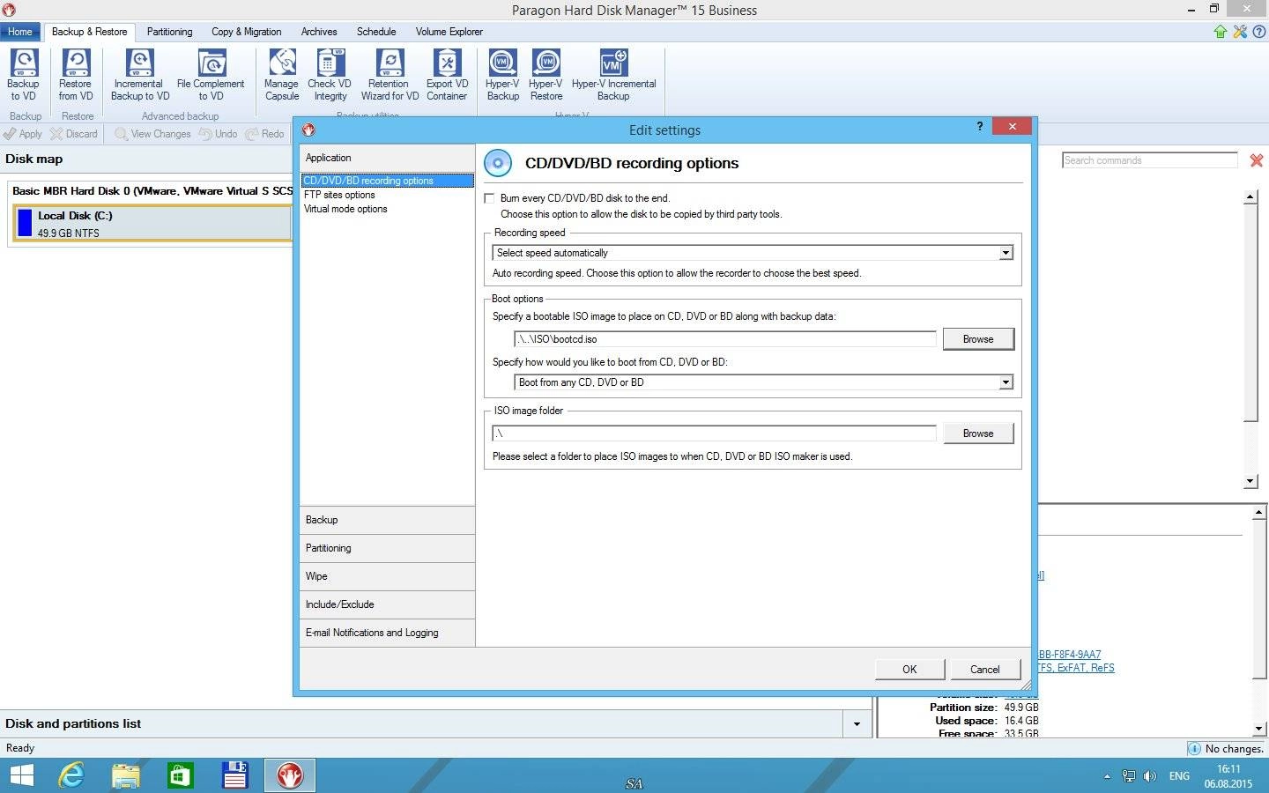Open Manage Capsule tool
Image resolution: width=1269 pixels, height=793 pixels.
[x=282, y=75]
